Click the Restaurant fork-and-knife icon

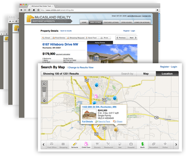coord(108,144)
